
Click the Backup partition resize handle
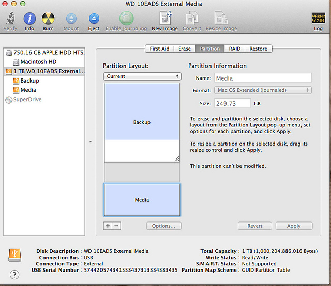[x=177, y=159]
